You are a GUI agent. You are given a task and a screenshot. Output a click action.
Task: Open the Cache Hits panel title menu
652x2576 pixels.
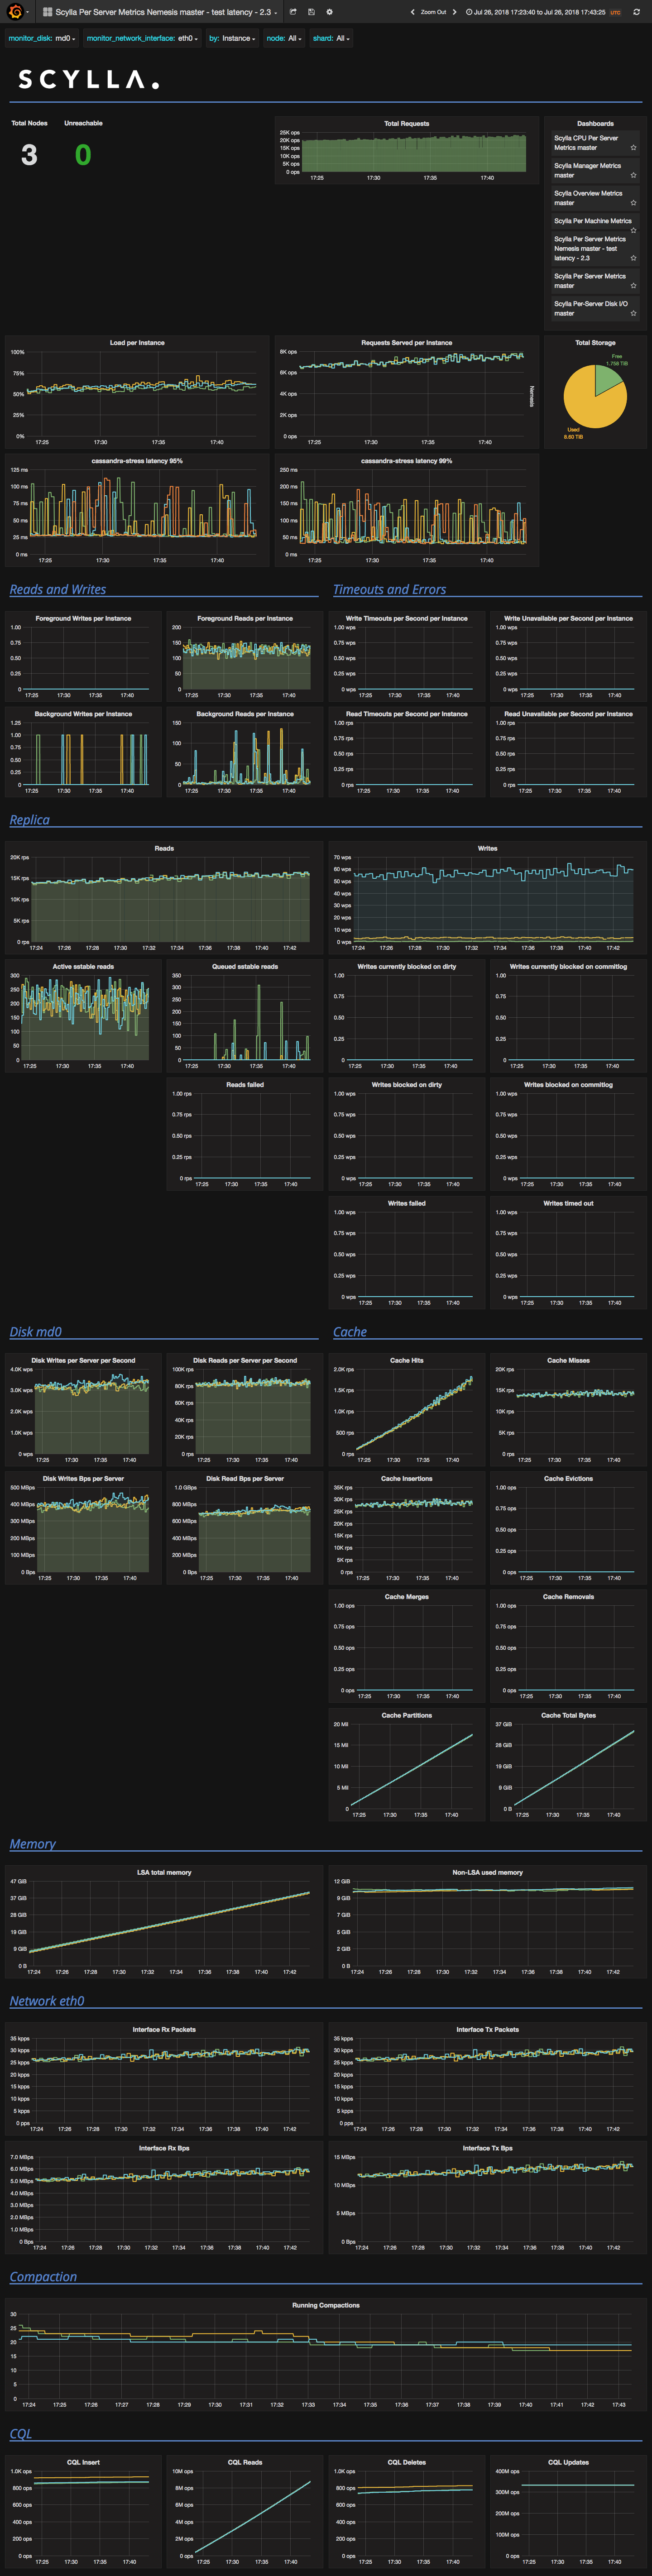click(406, 1360)
